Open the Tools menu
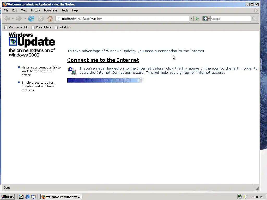267x200 pixels. coord(65,10)
